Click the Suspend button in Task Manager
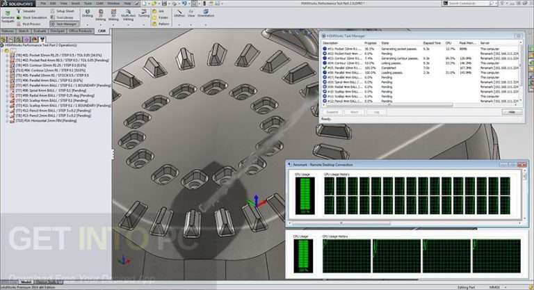534x290 pixels. click(x=332, y=112)
